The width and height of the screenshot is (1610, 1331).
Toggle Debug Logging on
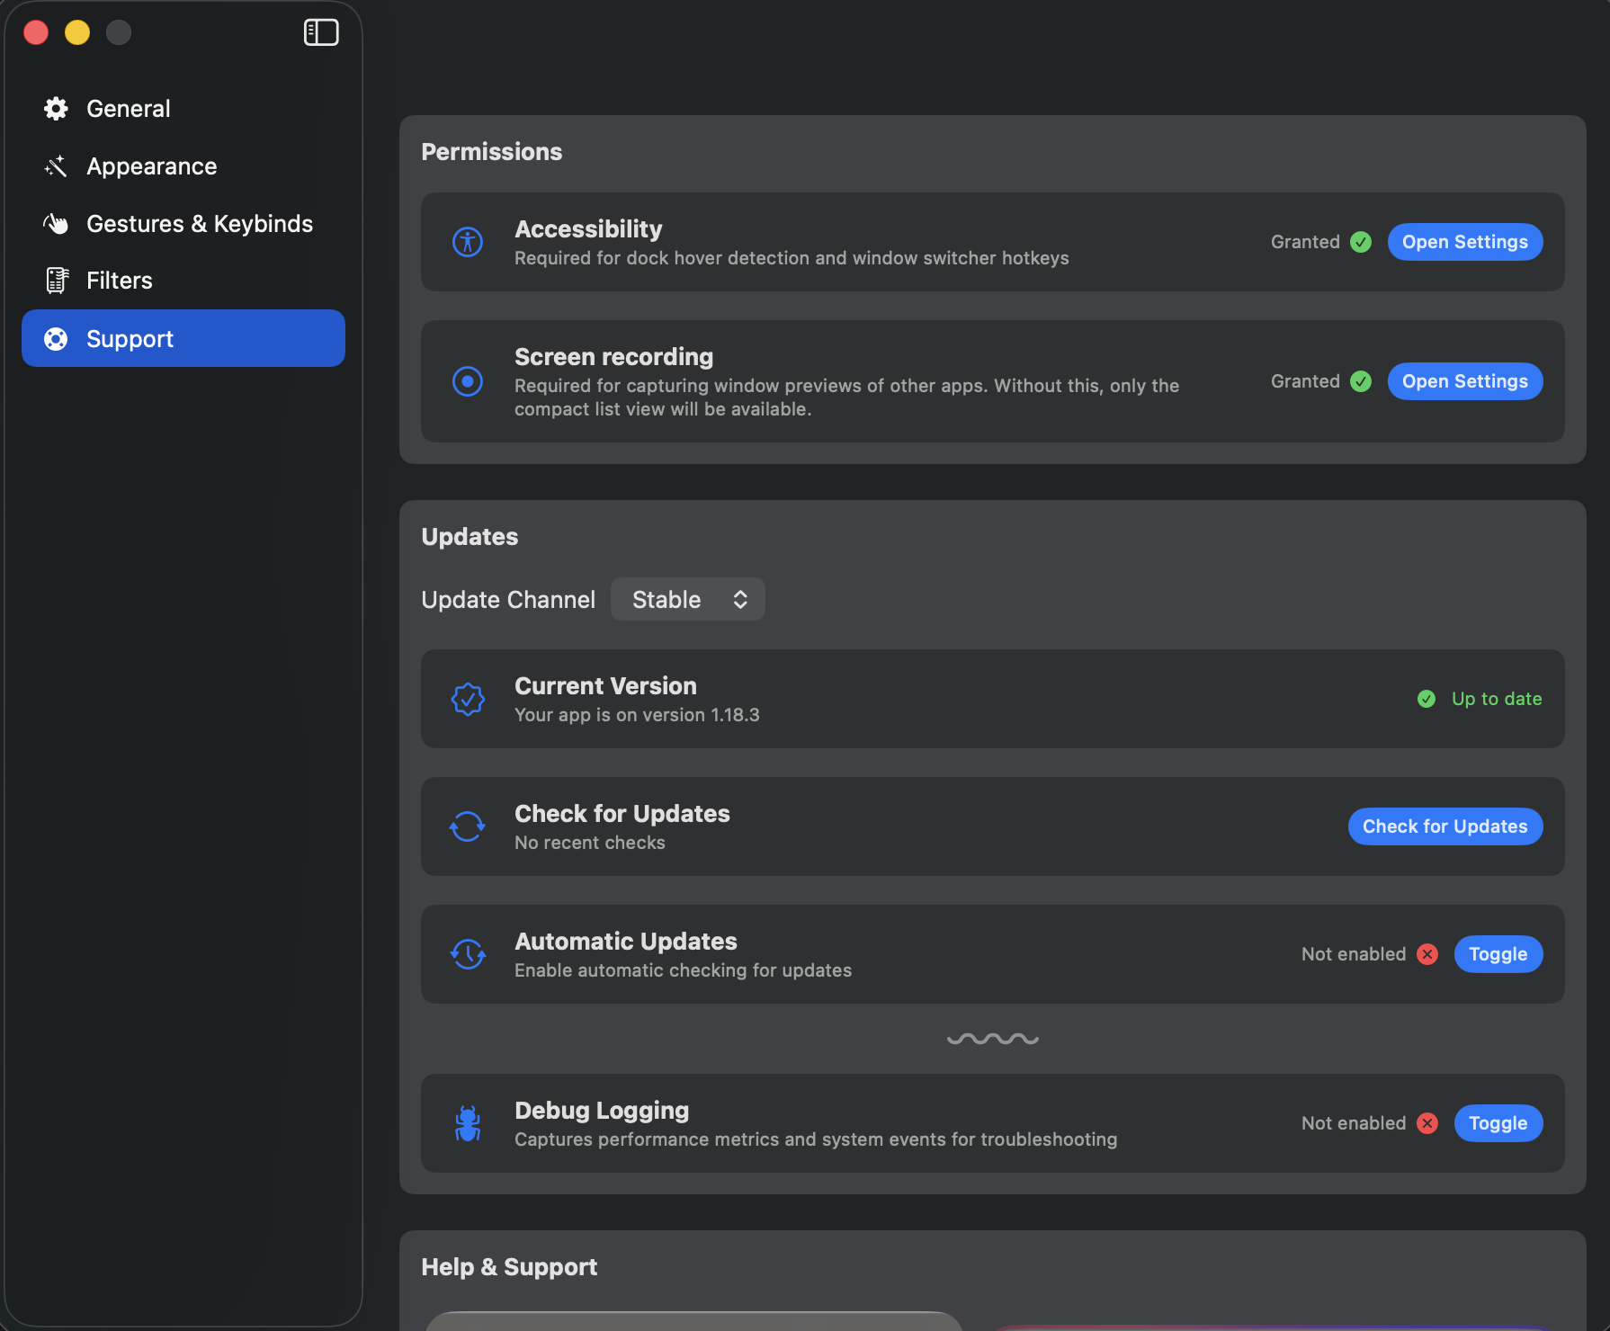(x=1498, y=1123)
